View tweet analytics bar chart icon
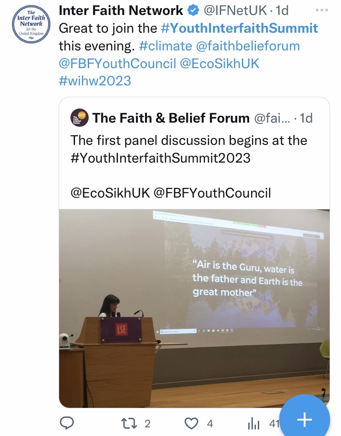 tap(253, 423)
